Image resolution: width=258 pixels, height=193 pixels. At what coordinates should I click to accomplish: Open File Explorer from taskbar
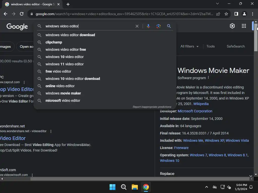135,187
